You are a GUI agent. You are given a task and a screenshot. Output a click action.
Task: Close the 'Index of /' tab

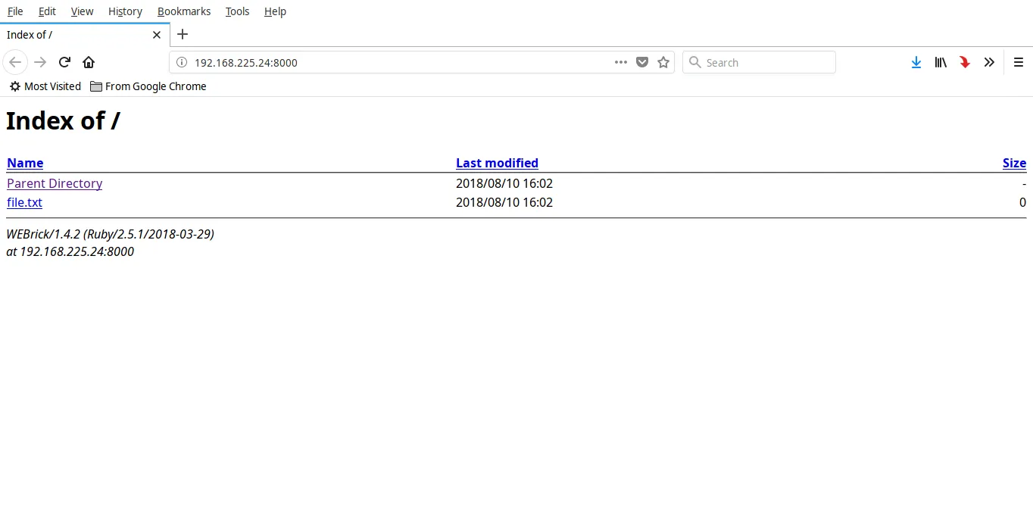click(x=157, y=35)
